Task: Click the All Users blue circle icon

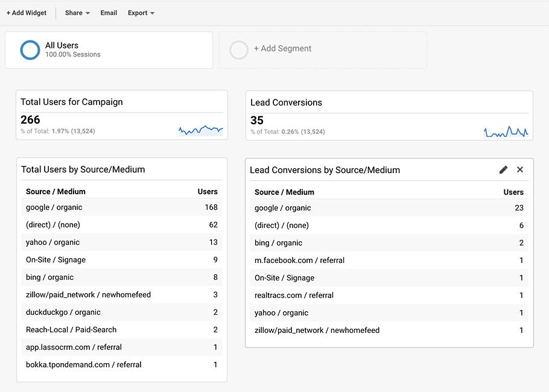Action: pos(30,50)
